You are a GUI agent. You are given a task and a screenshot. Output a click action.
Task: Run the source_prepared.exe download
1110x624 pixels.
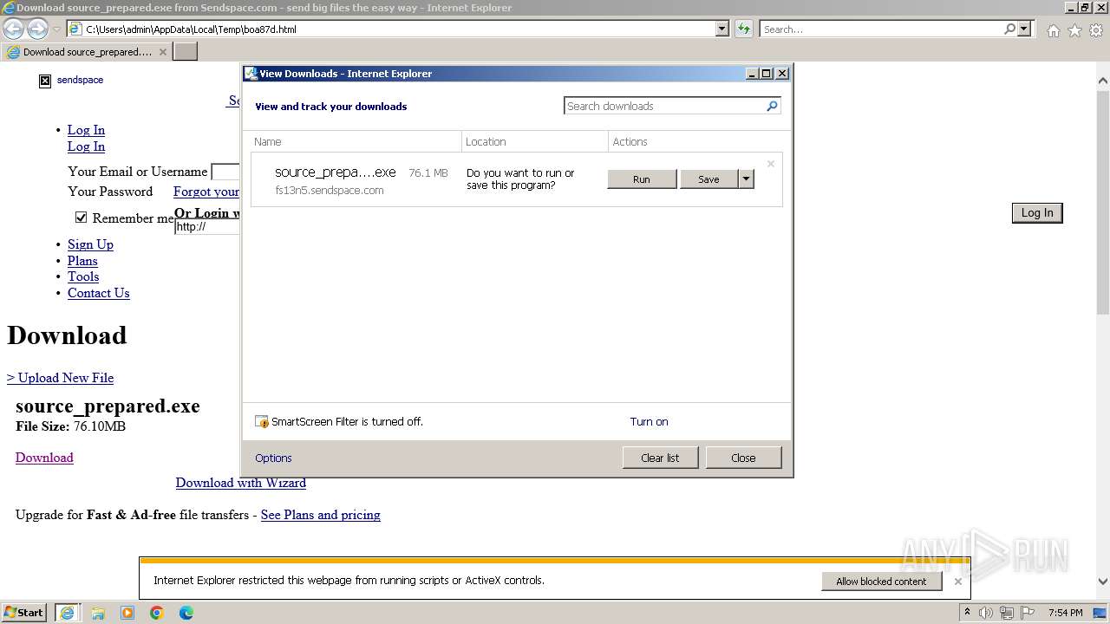coord(642,179)
